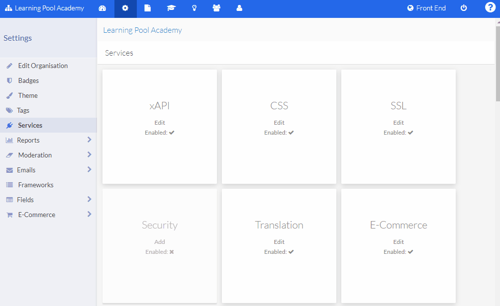The width and height of the screenshot is (500, 306).
Task: Click the Enabled cross on the Security card
Action: pos(173,252)
